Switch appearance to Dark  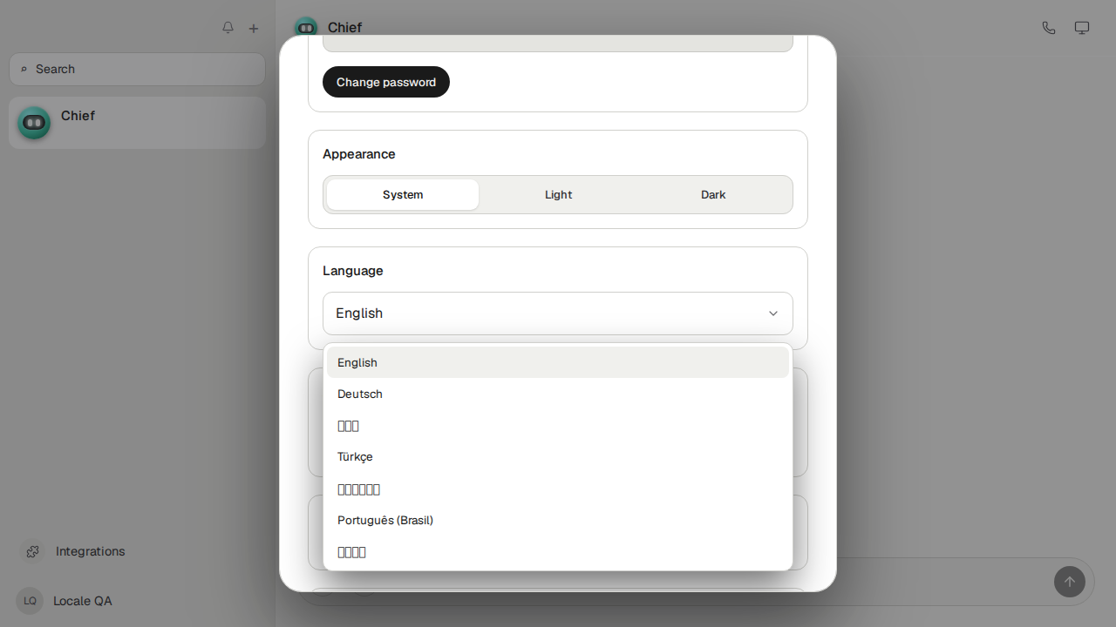click(x=713, y=195)
